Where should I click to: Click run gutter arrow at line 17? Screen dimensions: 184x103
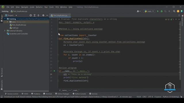pos(54,71)
